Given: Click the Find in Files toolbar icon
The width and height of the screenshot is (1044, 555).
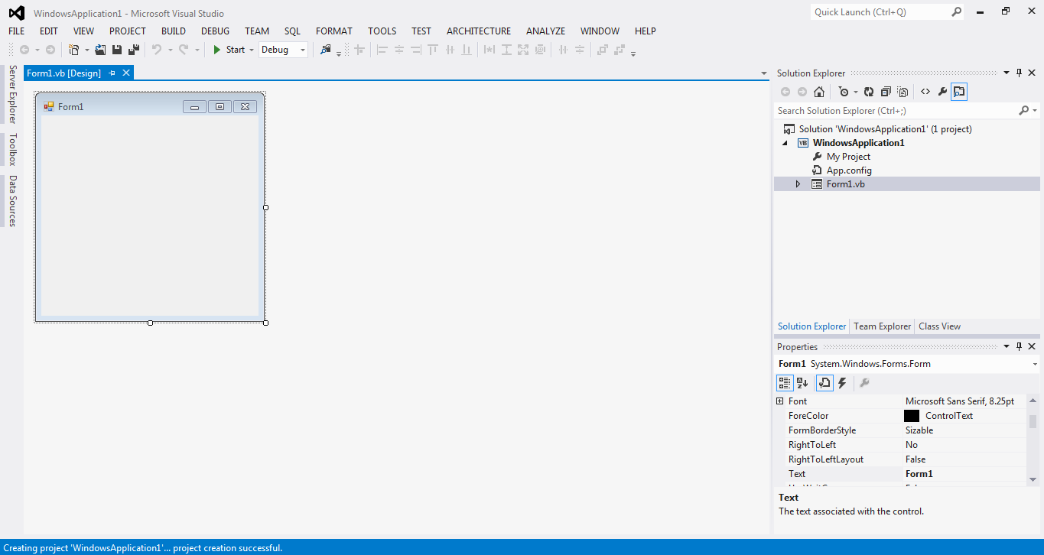Looking at the screenshot, I should pyautogui.click(x=326, y=50).
